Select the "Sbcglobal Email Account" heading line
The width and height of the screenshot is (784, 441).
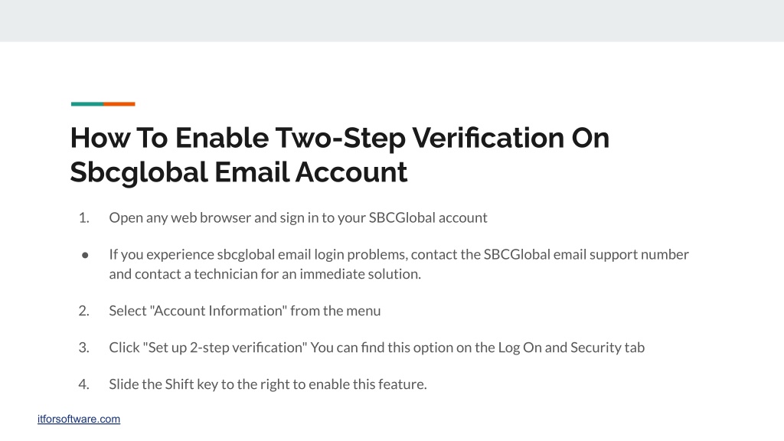pyautogui.click(x=239, y=172)
